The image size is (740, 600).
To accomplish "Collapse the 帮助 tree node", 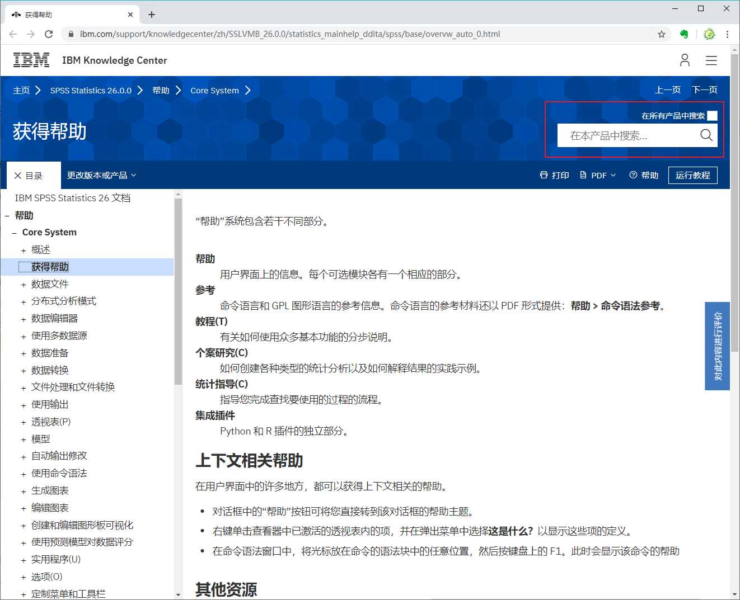I will point(7,215).
